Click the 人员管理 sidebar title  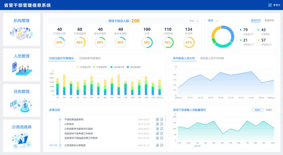click(21, 56)
